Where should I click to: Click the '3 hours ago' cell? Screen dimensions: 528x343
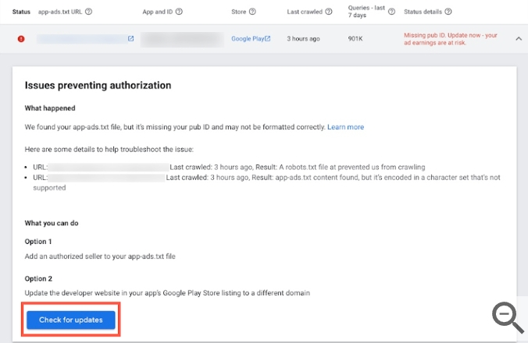(303, 39)
